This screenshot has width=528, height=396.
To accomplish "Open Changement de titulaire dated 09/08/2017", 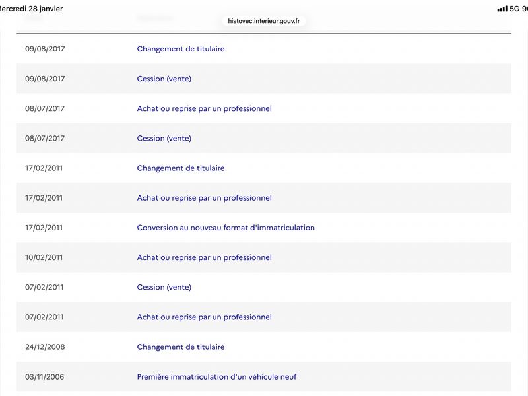I will pos(180,49).
